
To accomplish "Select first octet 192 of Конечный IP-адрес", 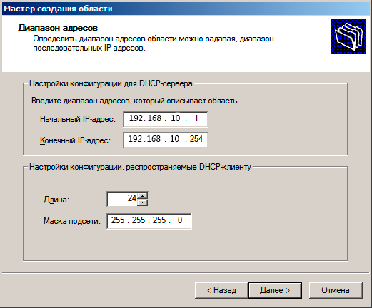I will click(135, 139).
